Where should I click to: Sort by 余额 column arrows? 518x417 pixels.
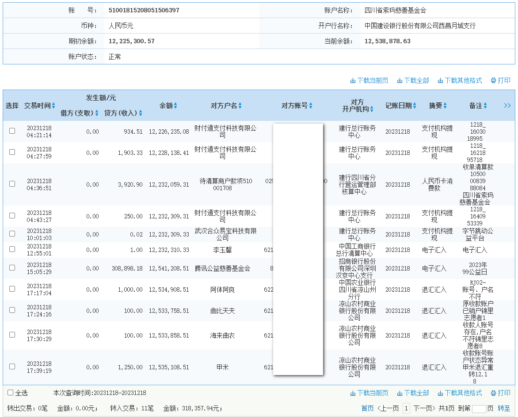(175, 105)
